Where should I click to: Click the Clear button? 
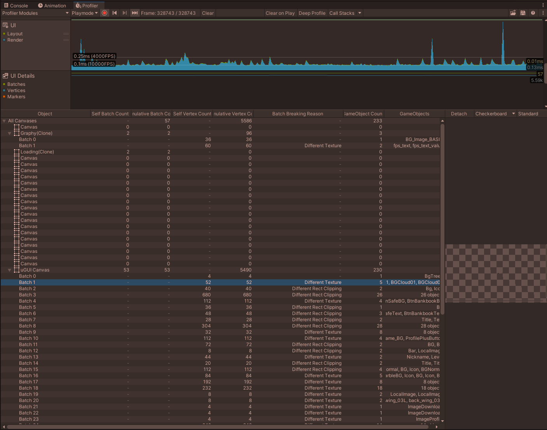click(x=208, y=13)
